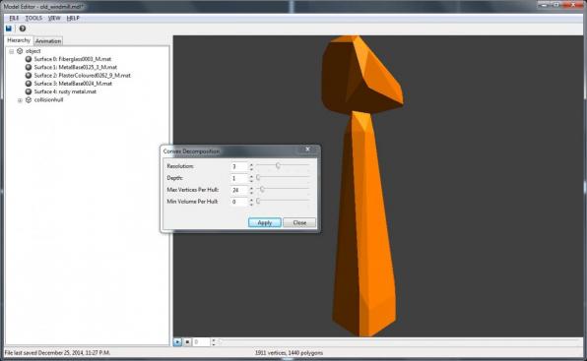
Task: Decrease Resolution with spinner down arrow
Action: point(251,168)
